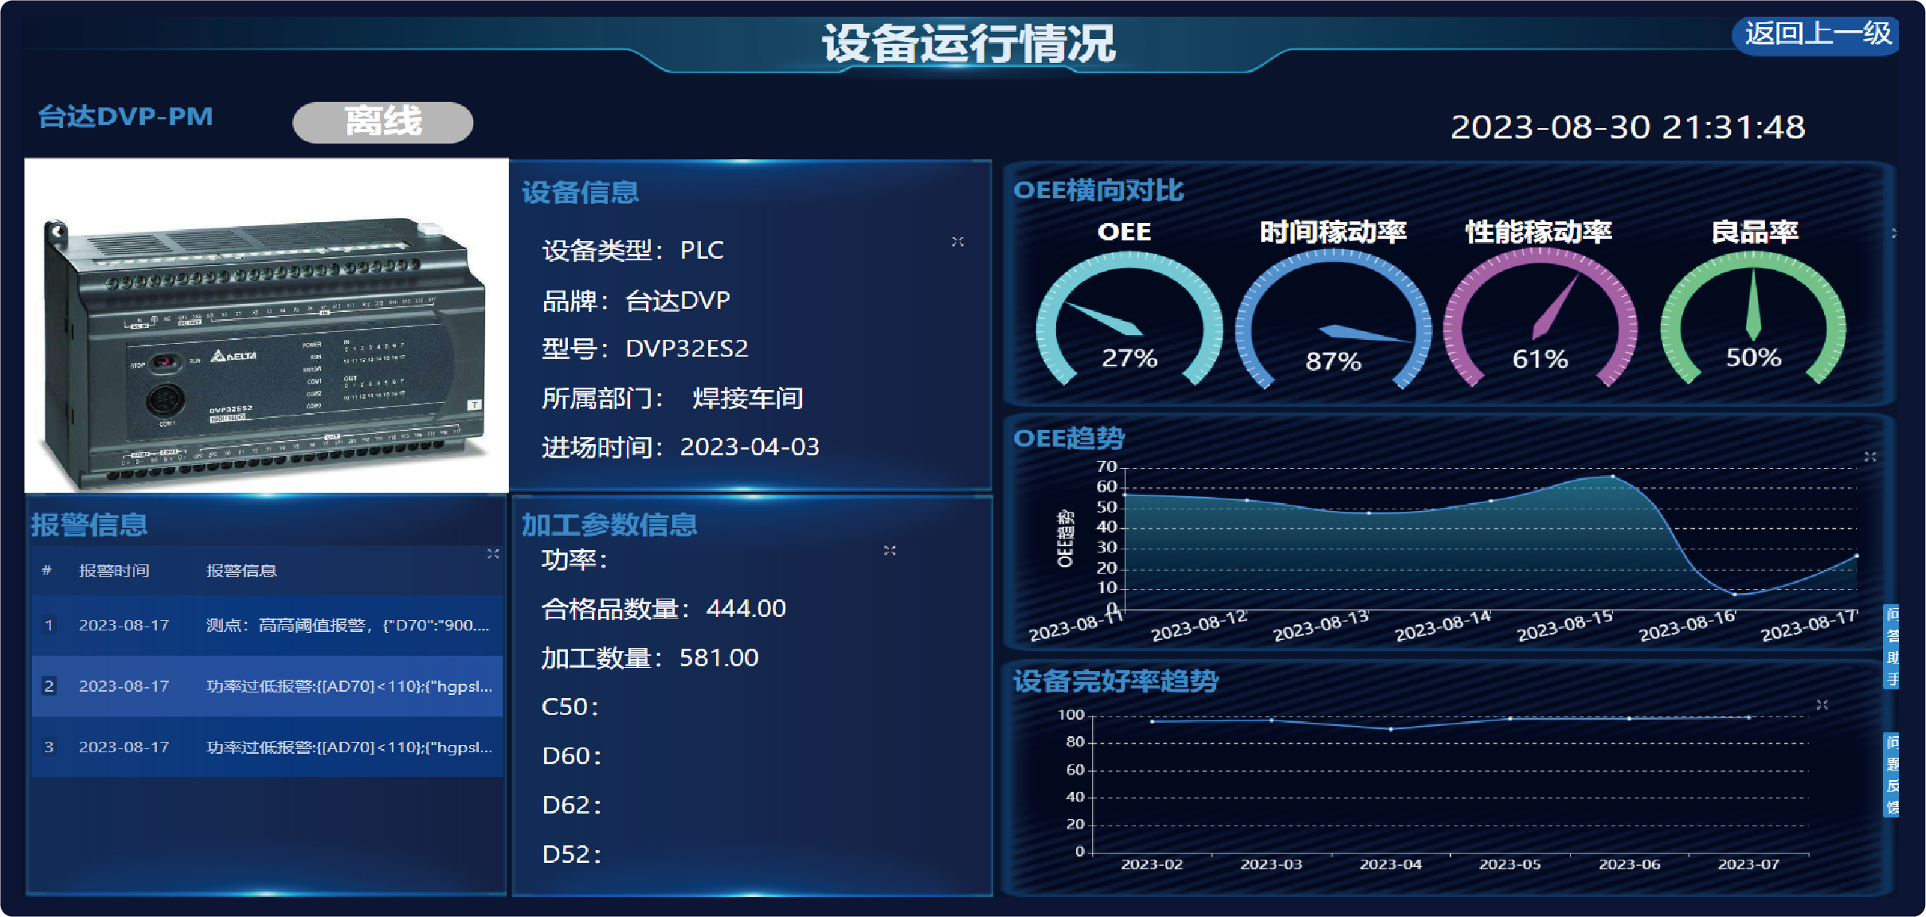Click the C50 parameter label
This screenshot has height=917, width=1926.
[x=570, y=707]
